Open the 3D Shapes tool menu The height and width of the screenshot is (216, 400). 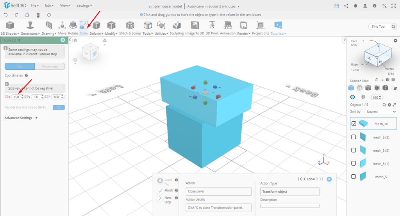pyautogui.click(x=10, y=28)
